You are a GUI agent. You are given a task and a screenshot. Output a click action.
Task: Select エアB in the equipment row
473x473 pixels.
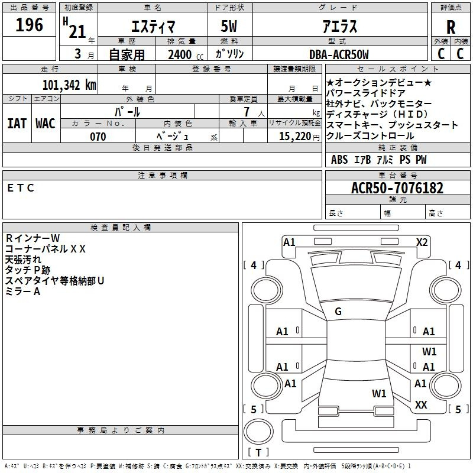[x=362, y=160]
